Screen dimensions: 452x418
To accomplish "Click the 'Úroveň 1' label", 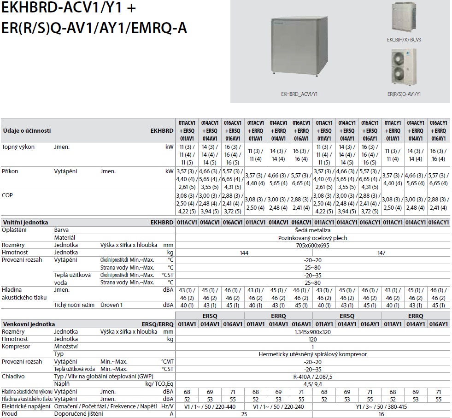I will (112, 305).
